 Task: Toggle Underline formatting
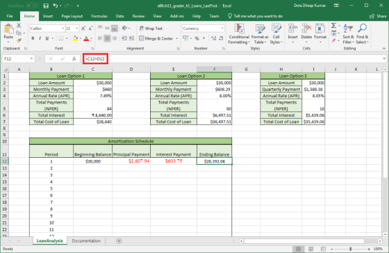click(47, 38)
